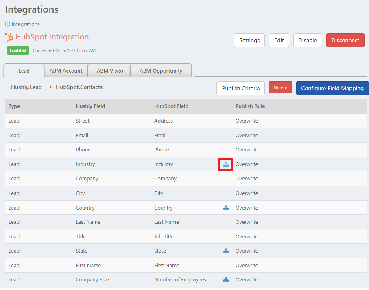Select the Company Hushly field cell

point(87,179)
